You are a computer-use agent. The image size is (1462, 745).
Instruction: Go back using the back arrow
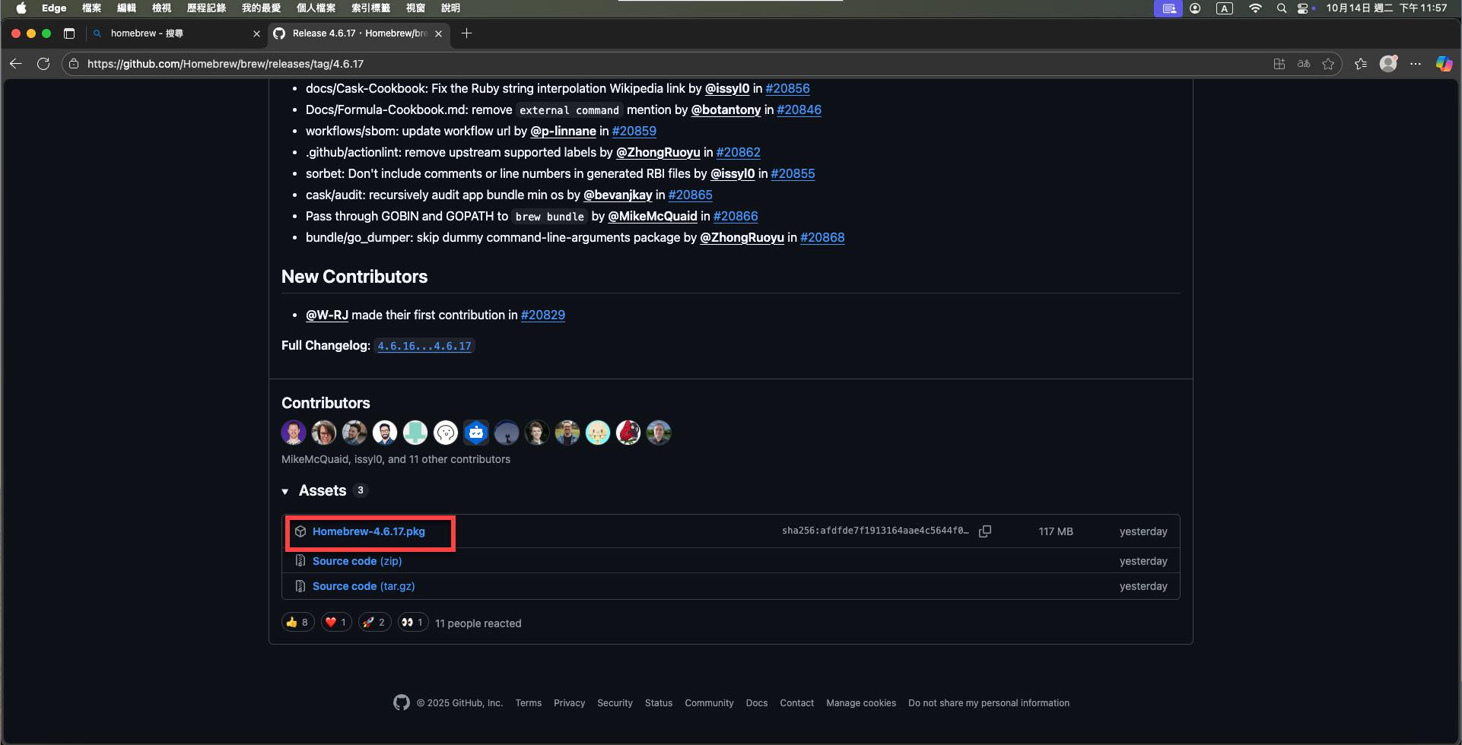click(x=16, y=64)
